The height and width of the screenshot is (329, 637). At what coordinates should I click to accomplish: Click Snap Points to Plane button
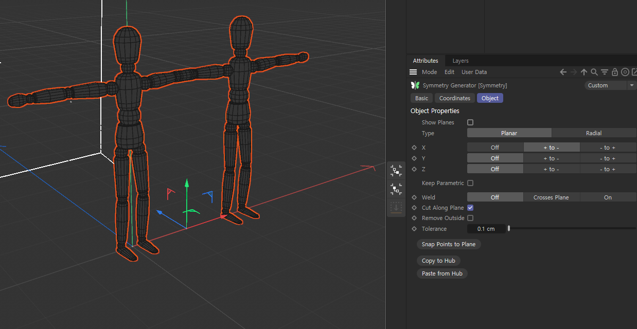pos(449,244)
